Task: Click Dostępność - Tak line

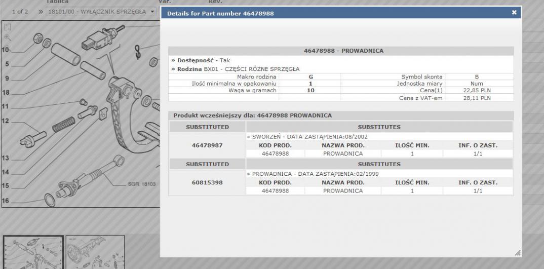Action: coord(201,60)
